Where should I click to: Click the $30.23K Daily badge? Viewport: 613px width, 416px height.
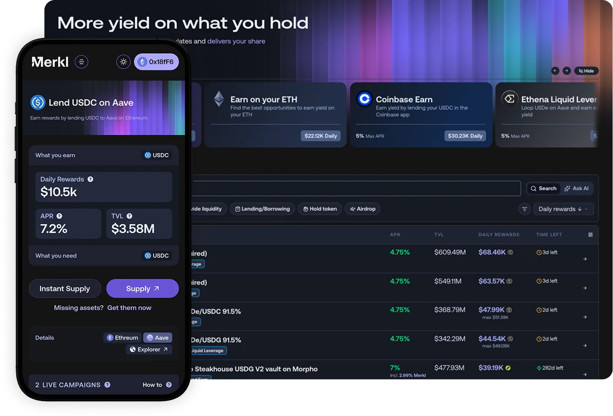point(465,136)
